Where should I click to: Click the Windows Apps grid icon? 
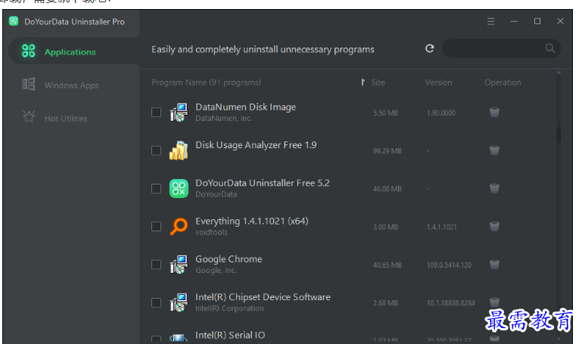[x=29, y=84]
